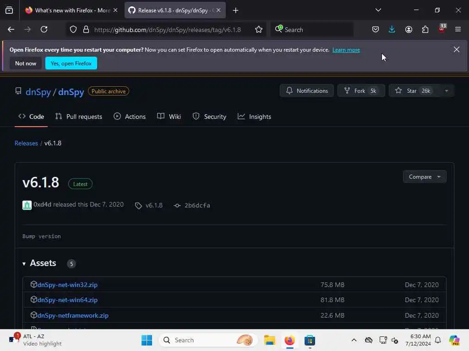Screen dimensions: 469x351
Task: Bookmark this page with star icon
Action: click(259, 29)
